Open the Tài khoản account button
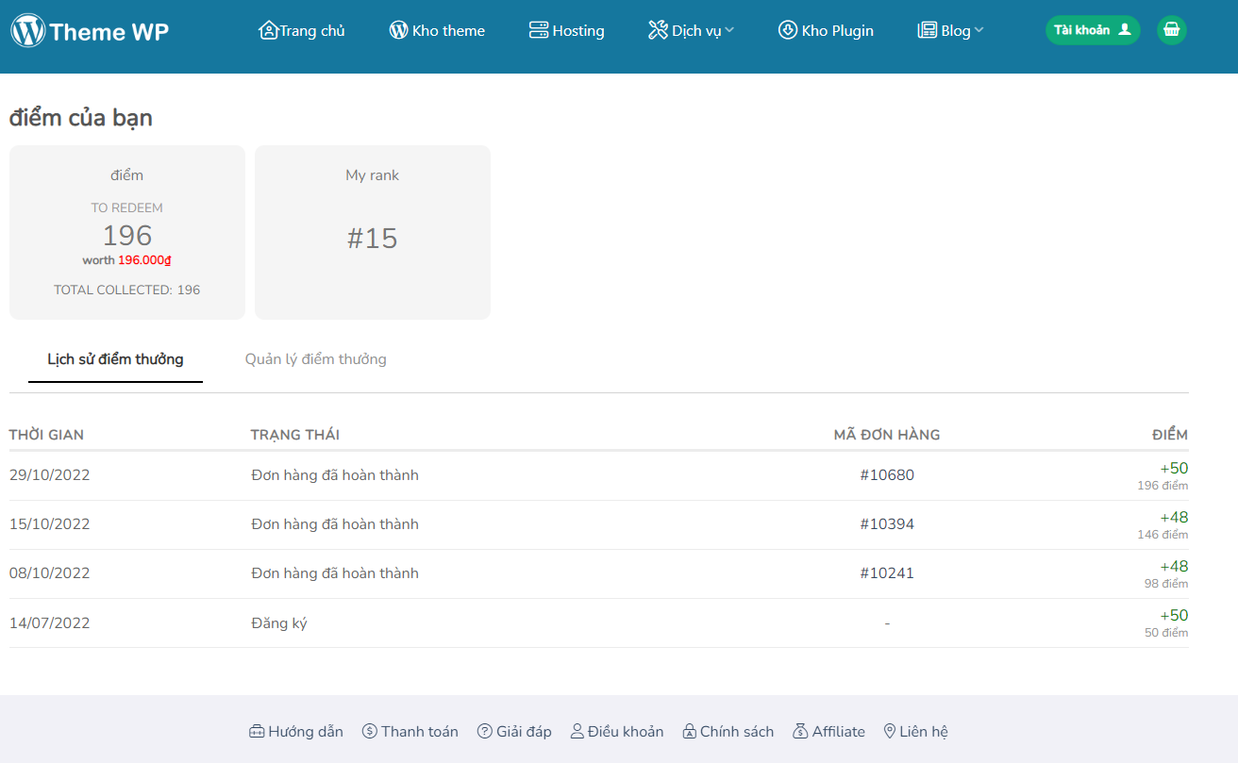The width and height of the screenshot is (1238, 763). (1092, 30)
